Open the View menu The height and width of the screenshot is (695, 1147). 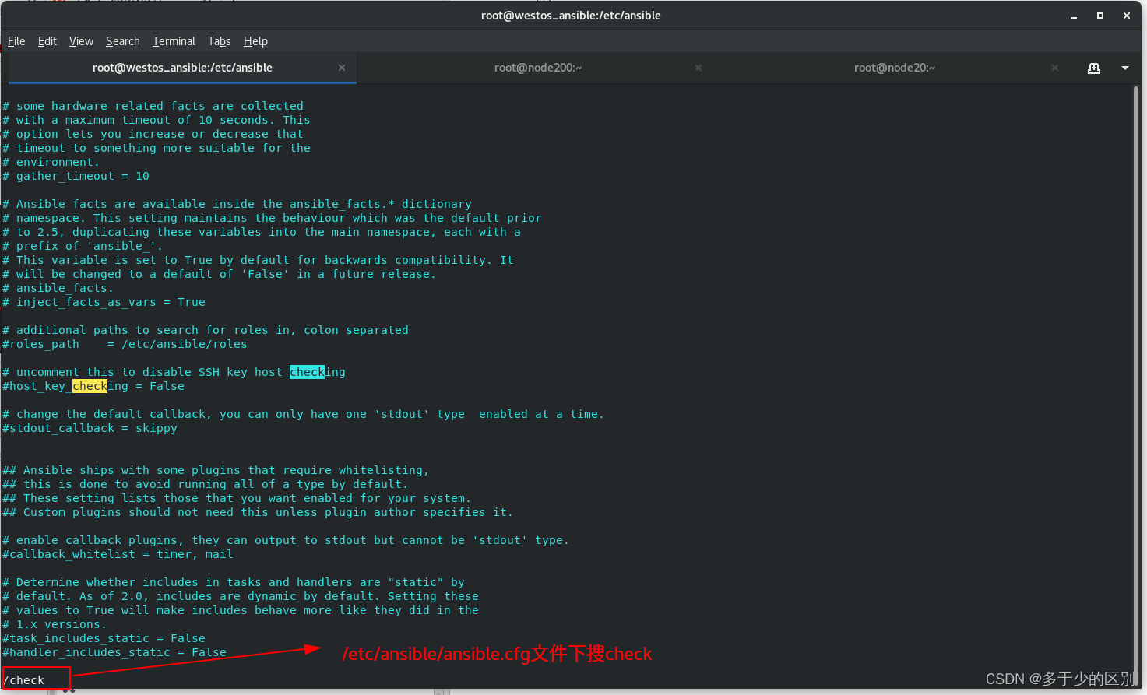[x=81, y=41]
